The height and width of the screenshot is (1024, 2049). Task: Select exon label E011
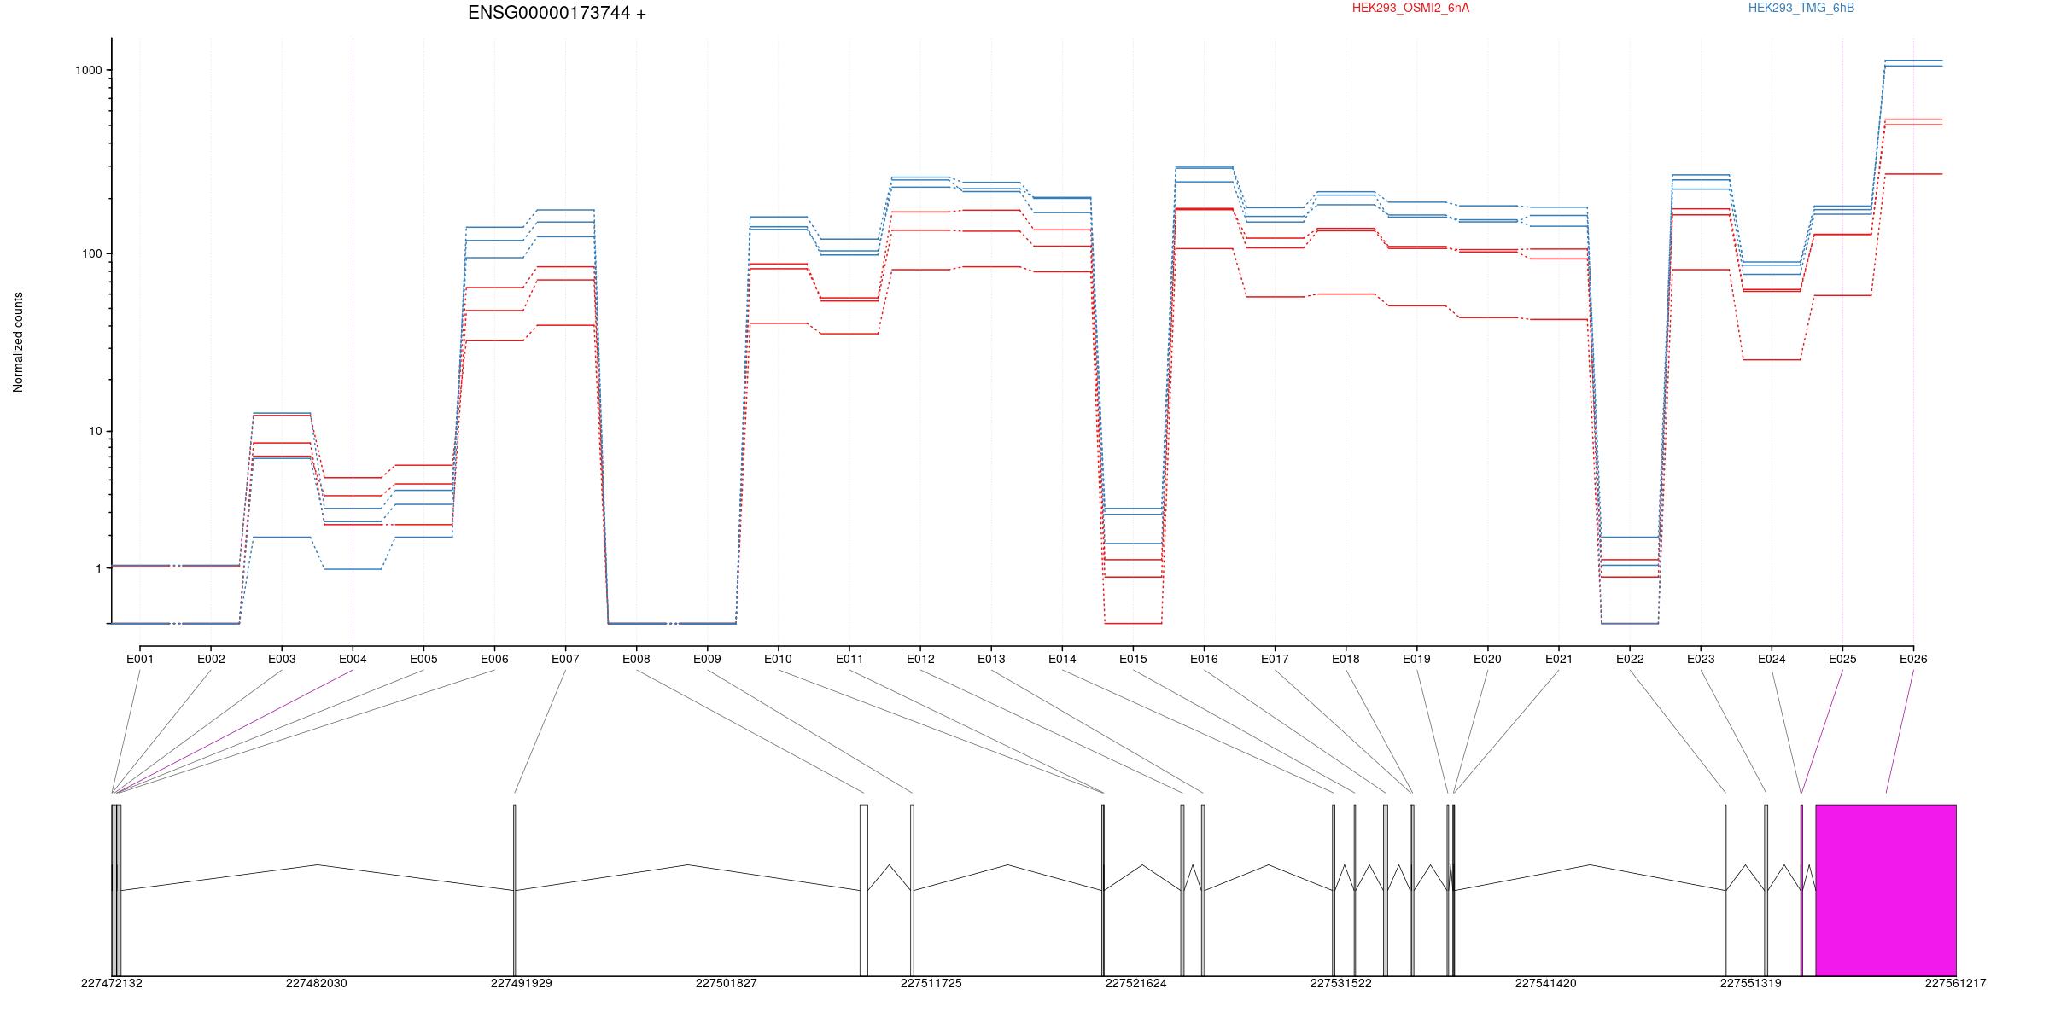[x=849, y=659]
